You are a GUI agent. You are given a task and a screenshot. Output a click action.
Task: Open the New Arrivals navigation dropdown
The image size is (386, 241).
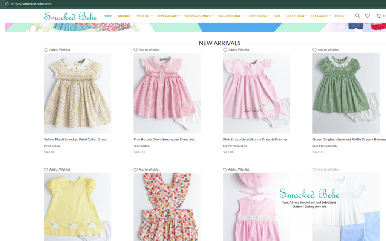pos(169,16)
